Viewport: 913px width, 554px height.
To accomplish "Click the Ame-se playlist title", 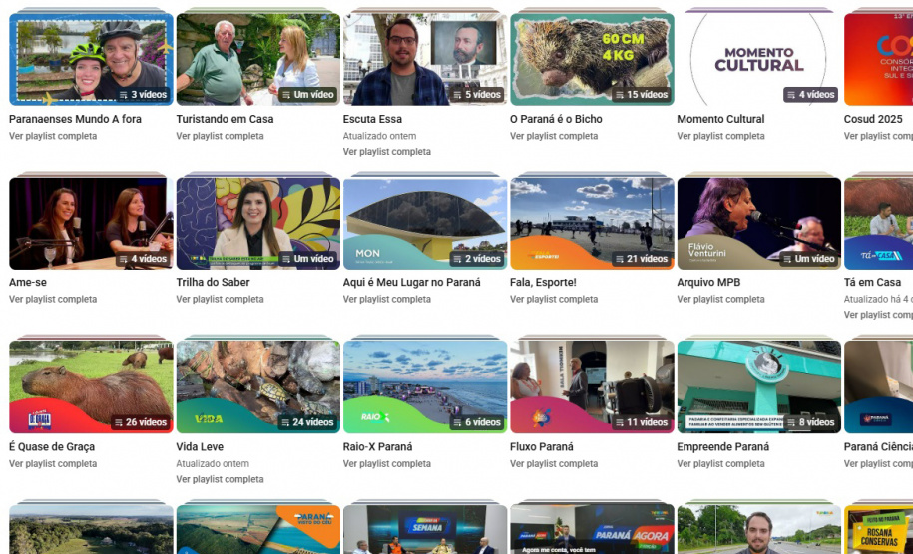I will [x=28, y=283].
